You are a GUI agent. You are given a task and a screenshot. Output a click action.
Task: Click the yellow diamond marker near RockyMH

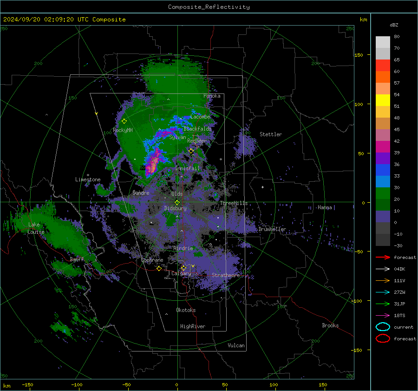tap(124, 121)
